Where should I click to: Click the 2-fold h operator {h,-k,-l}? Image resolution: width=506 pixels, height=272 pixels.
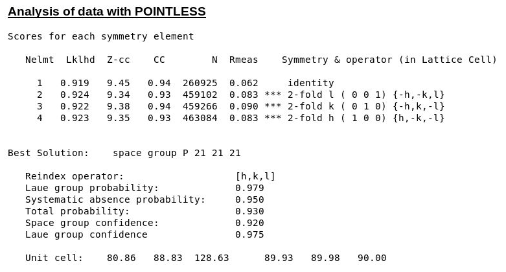point(419,118)
